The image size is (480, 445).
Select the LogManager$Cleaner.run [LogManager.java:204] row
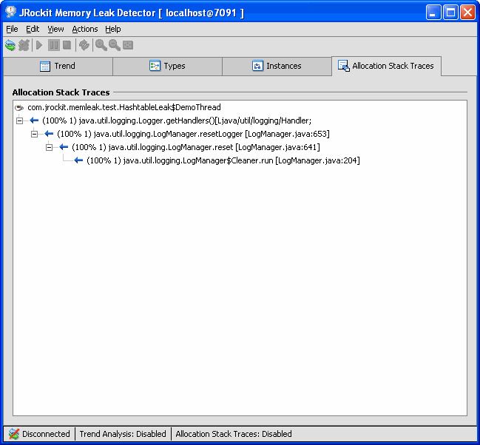(223, 160)
